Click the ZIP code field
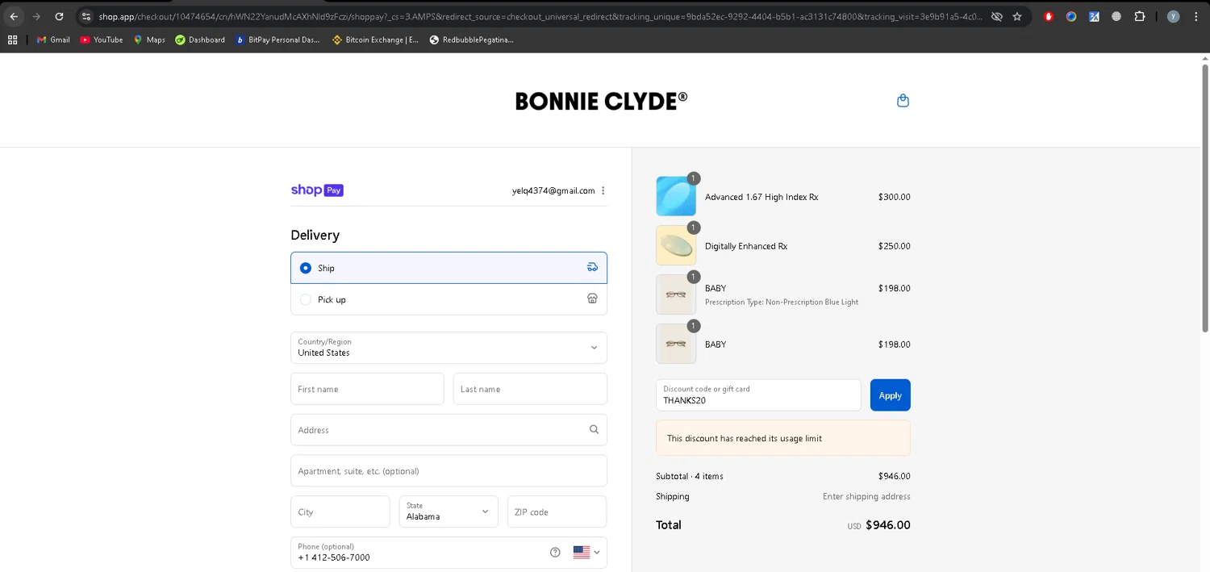 tap(557, 511)
